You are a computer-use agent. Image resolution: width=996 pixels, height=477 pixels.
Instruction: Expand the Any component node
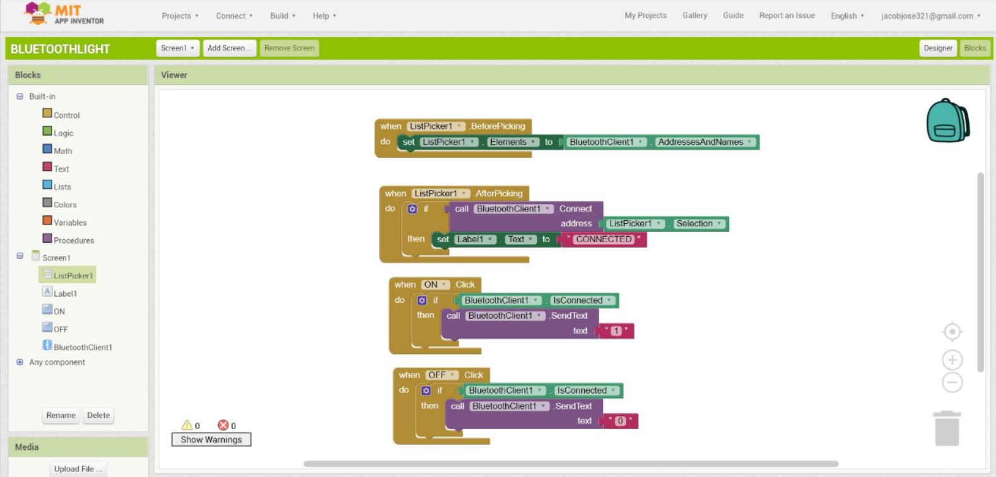20,362
